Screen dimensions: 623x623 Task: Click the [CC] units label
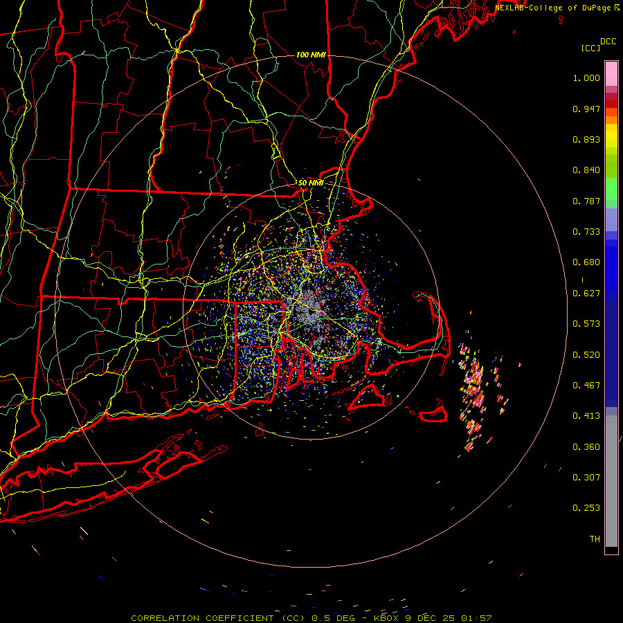pyautogui.click(x=590, y=48)
